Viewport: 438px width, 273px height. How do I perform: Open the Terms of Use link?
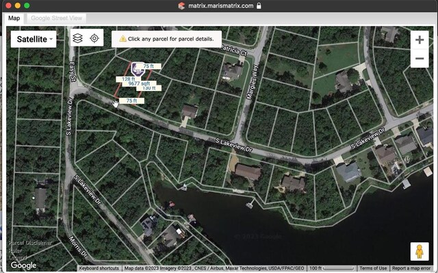pyautogui.click(x=373, y=268)
